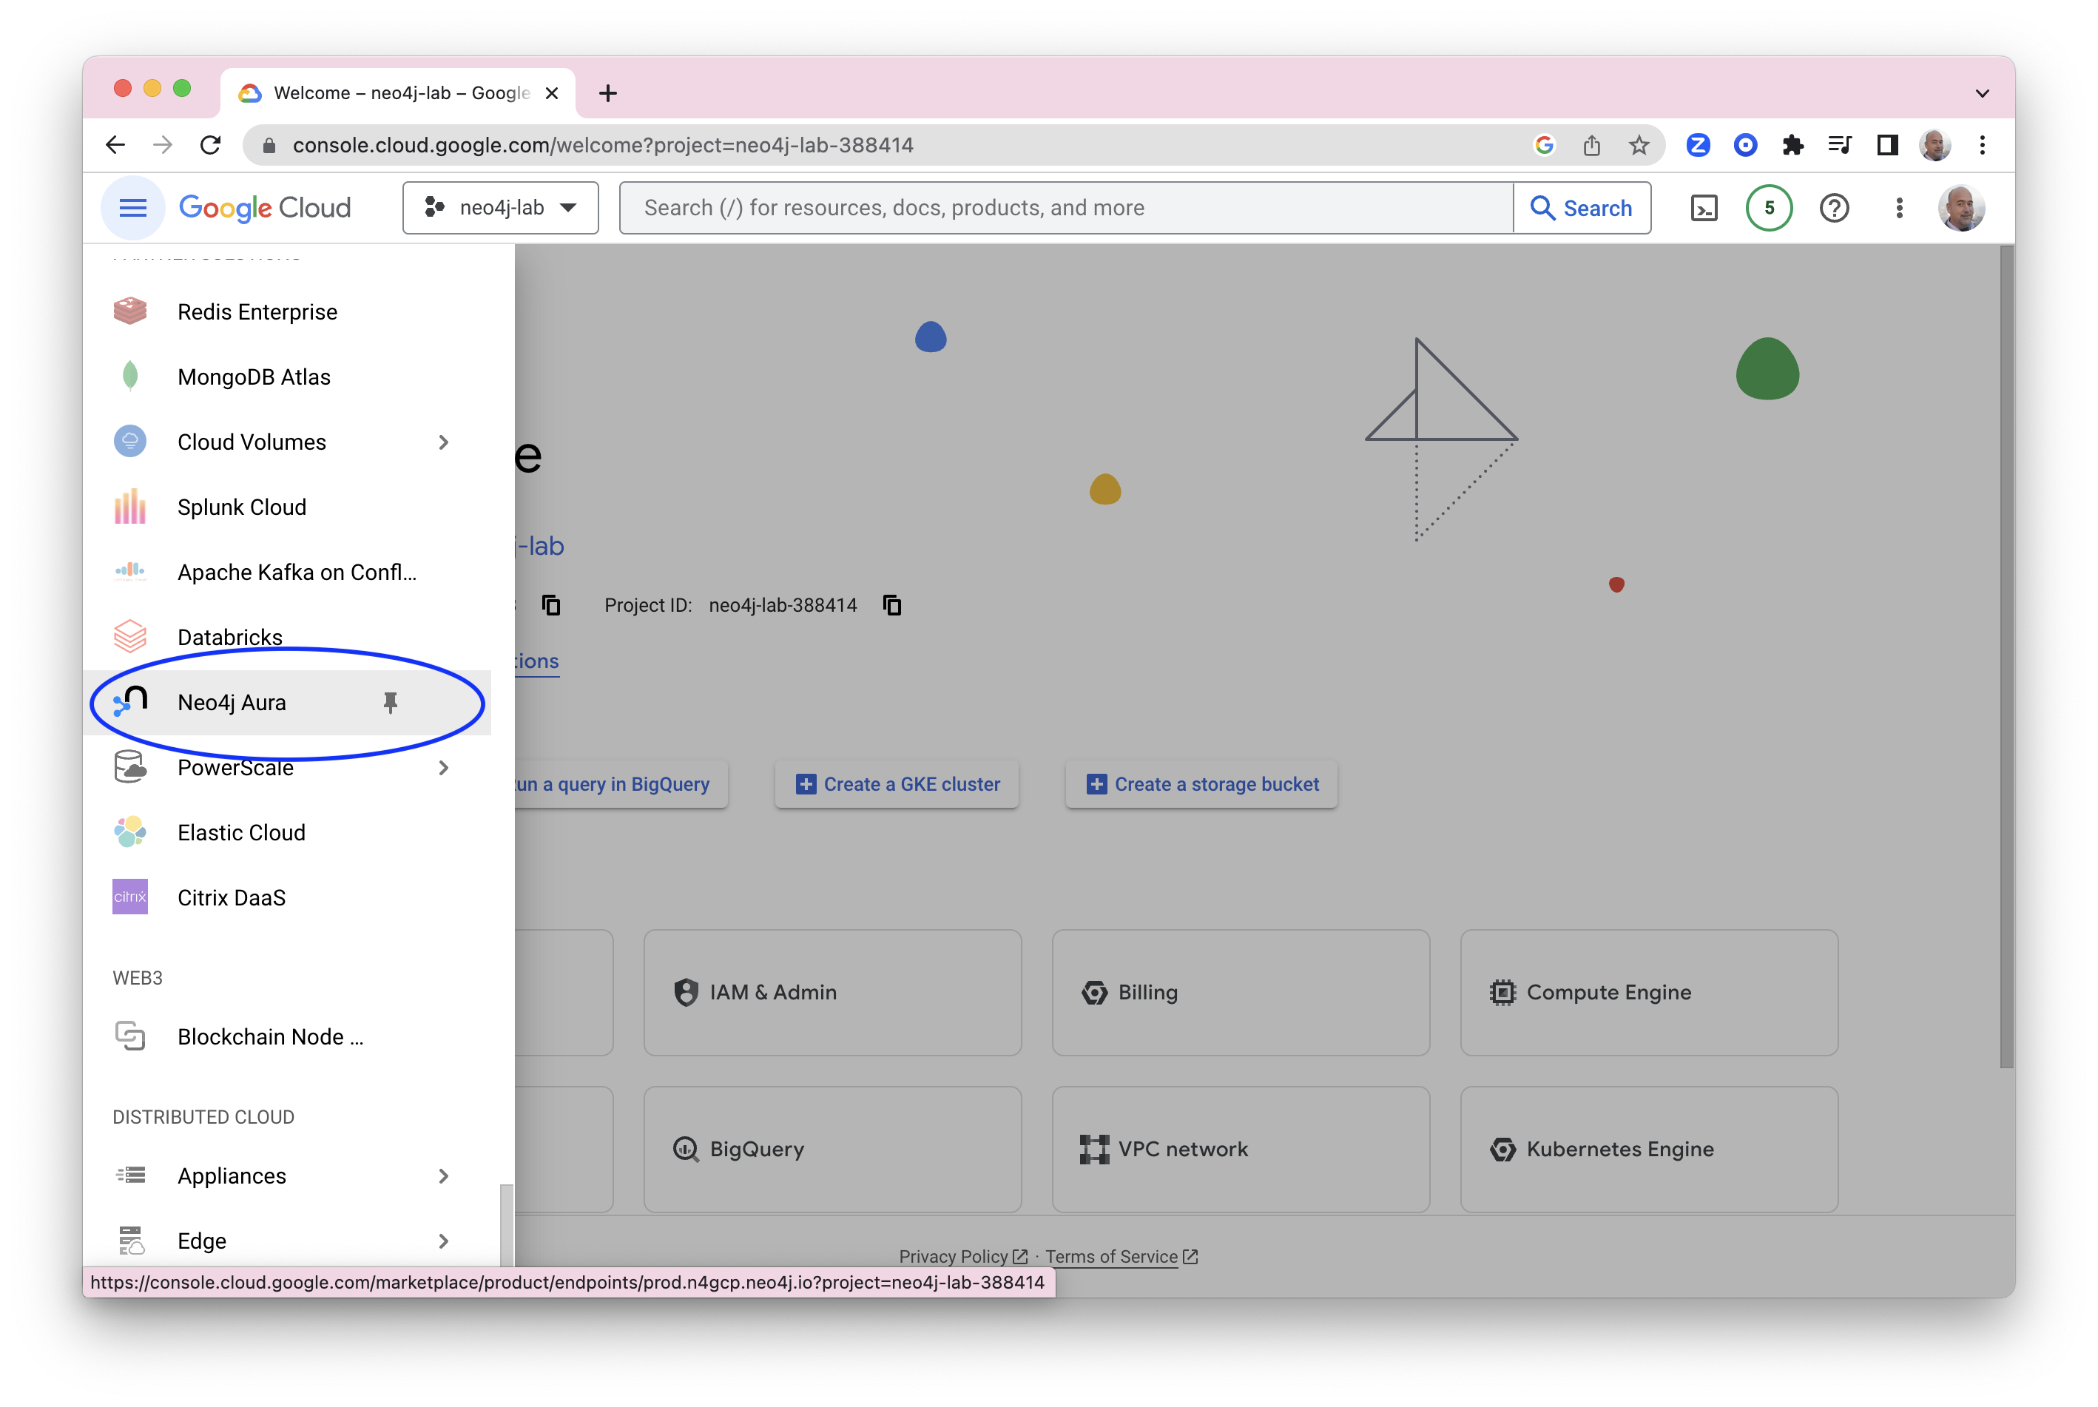
Task: Click the hamburger navigation menu icon
Action: tap(133, 208)
